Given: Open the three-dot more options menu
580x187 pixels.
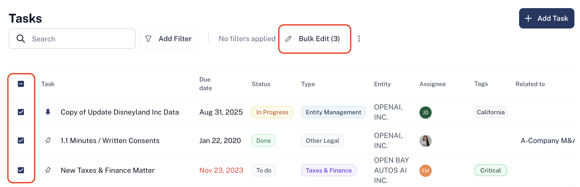Looking at the screenshot, I should (359, 39).
